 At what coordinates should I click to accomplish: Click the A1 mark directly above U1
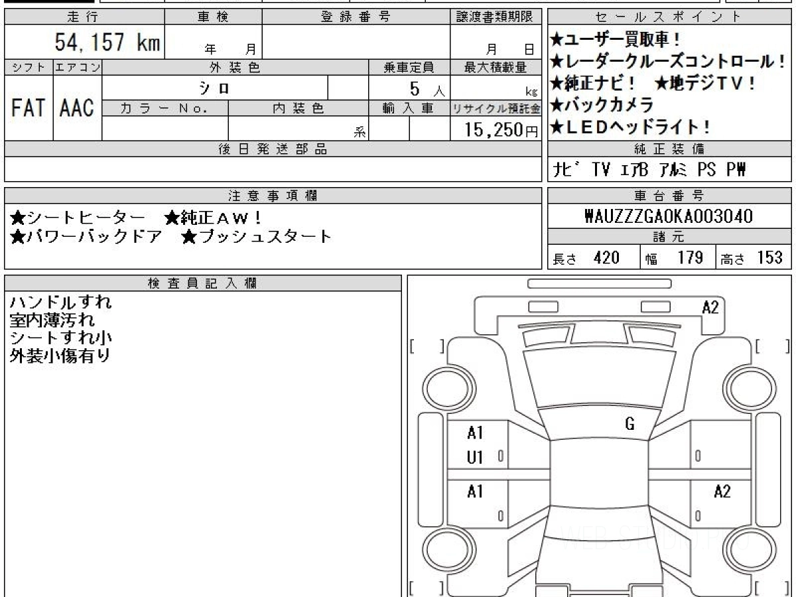(476, 433)
